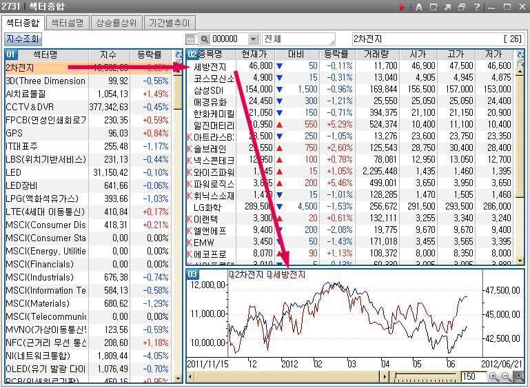530x388 pixels.
Task: Select the 이랜텍 stock row
Action: tap(350, 218)
